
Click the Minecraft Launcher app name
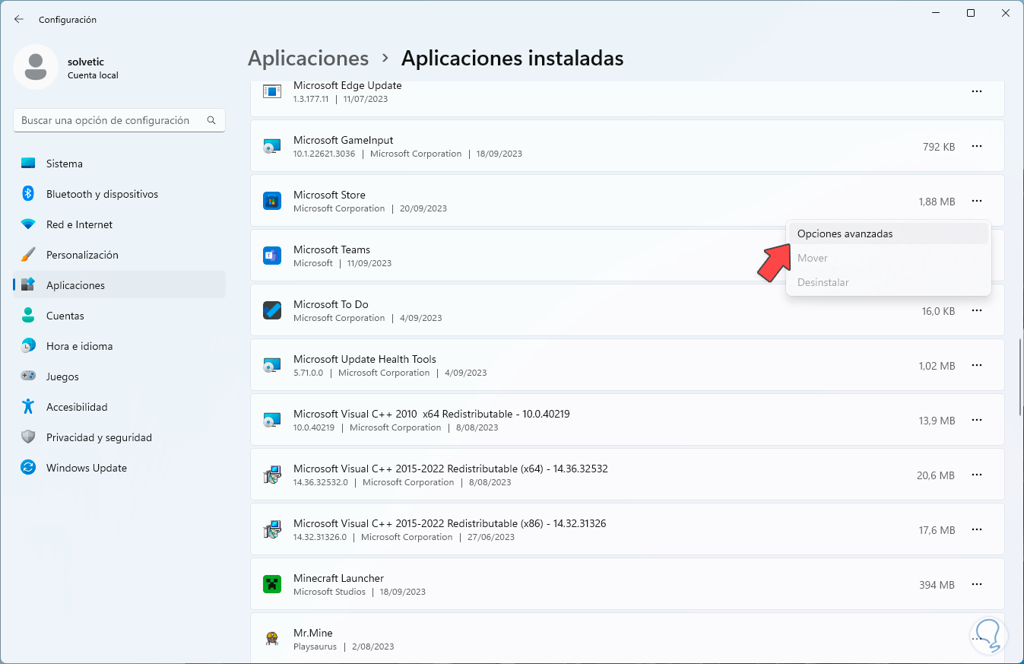coord(338,578)
